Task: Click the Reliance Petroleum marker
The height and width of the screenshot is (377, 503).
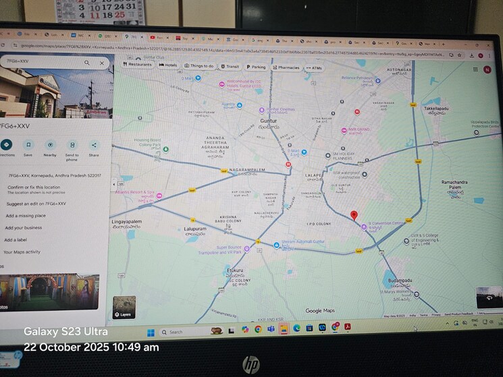Action: pos(378,81)
